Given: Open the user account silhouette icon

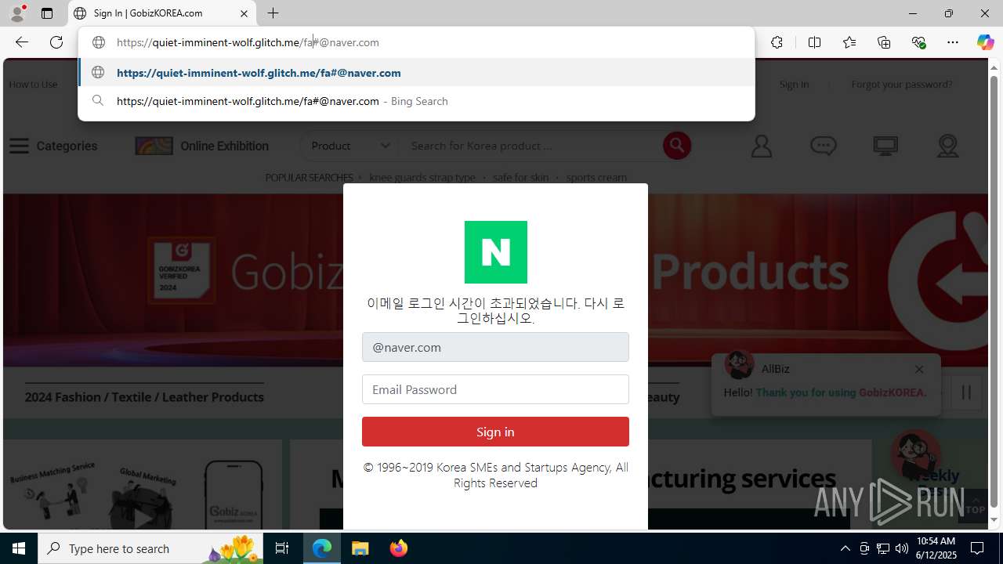Looking at the screenshot, I should [x=762, y=146].
